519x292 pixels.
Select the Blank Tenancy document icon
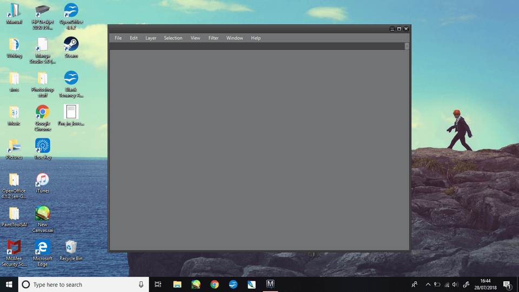[x=71, y=84]
